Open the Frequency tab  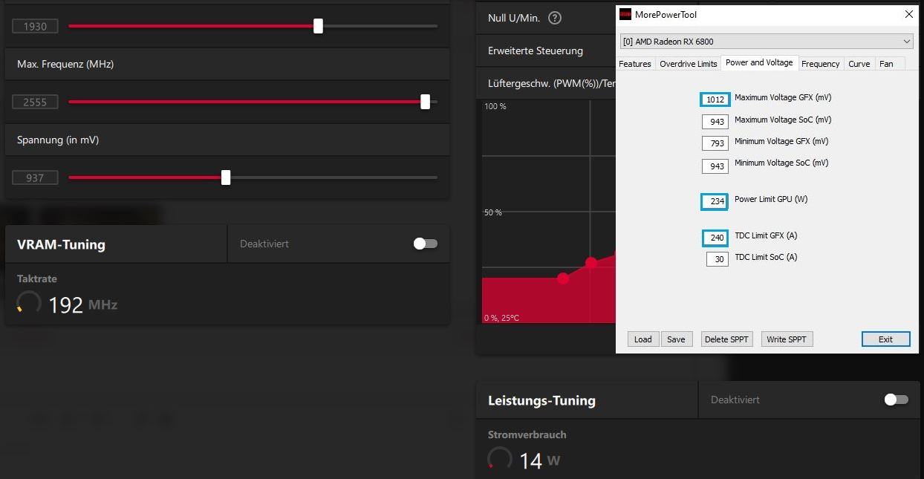(821, 64)
